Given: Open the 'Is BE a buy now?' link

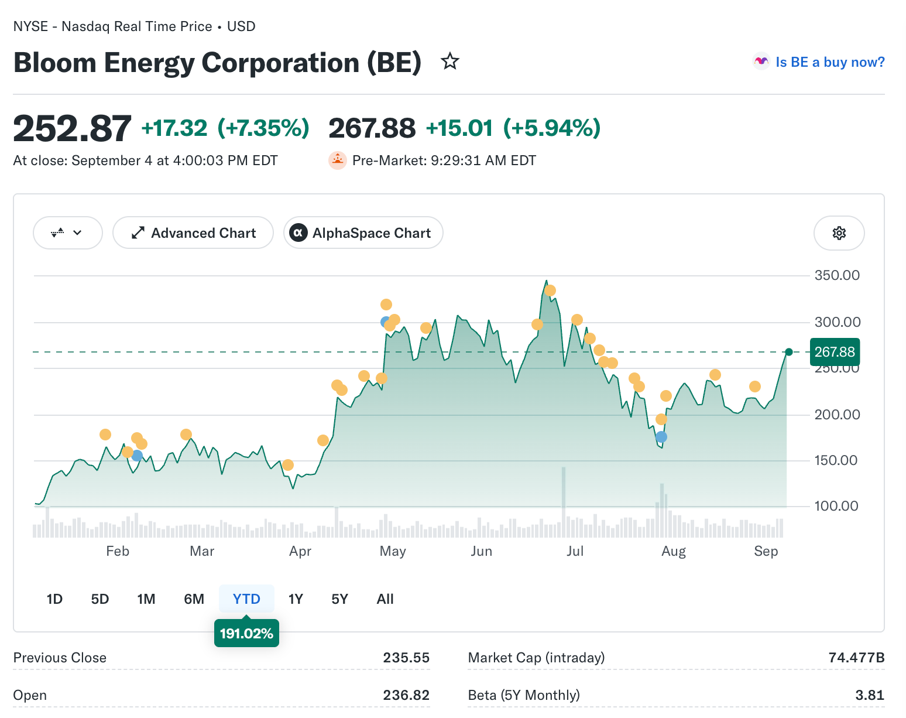Looking at the screenshot, I should pos(830,62).
